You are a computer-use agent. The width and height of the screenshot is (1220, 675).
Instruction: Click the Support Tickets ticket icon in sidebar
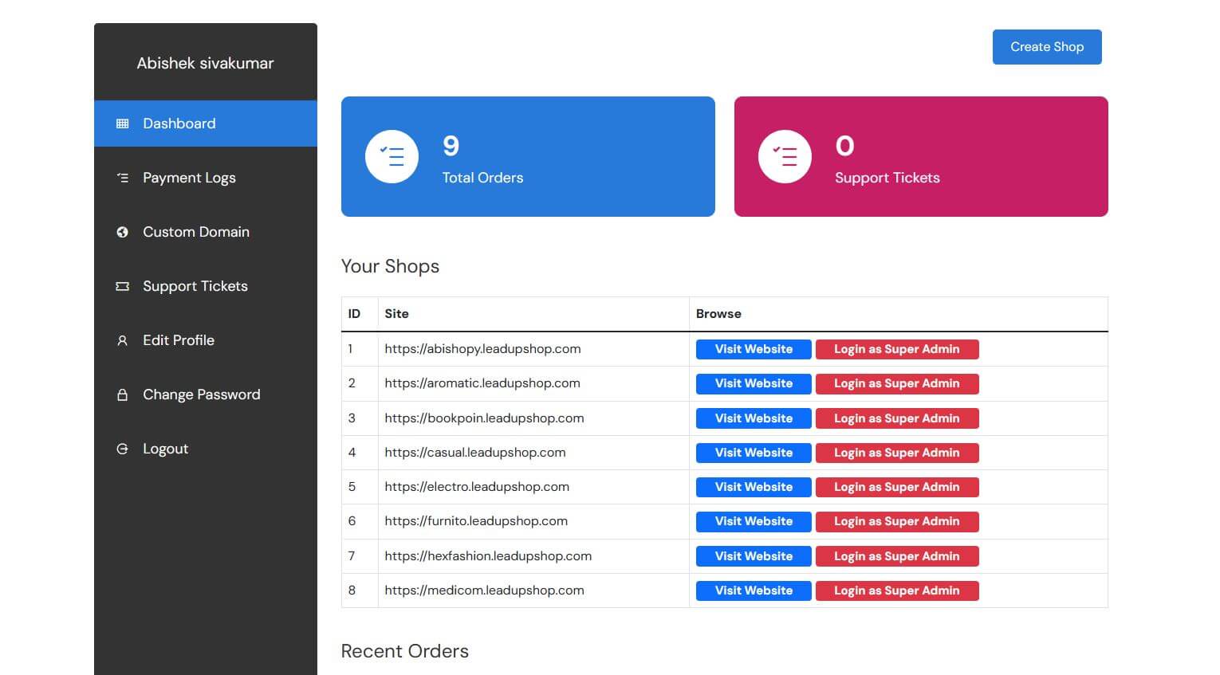coord(122,286)
